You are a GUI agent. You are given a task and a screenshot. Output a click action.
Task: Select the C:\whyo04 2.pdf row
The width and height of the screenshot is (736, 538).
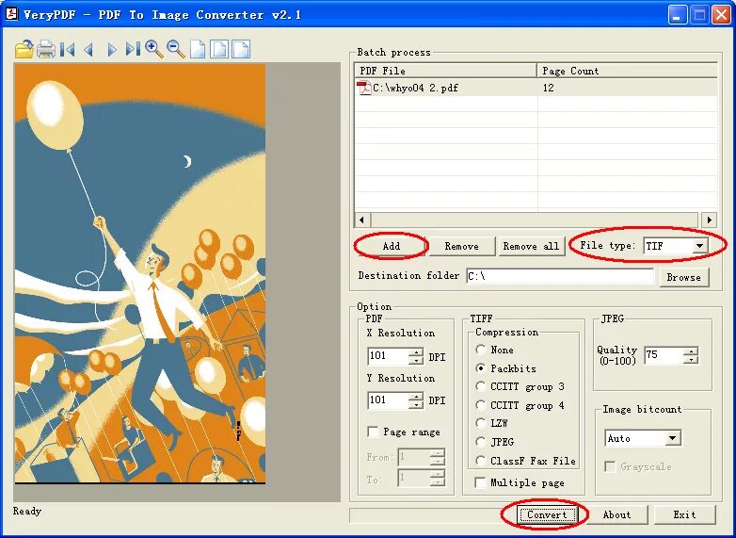point(536,88)
